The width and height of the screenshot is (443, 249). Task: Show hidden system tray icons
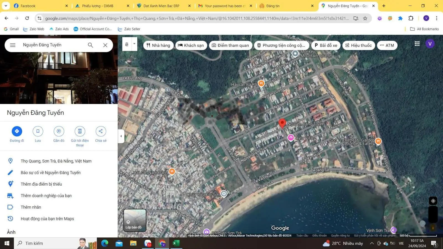(372, 243)
